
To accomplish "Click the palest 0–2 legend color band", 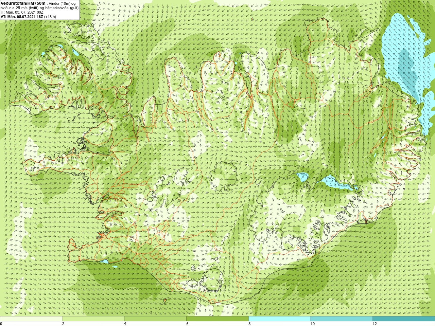I will [x=31, y=319].
